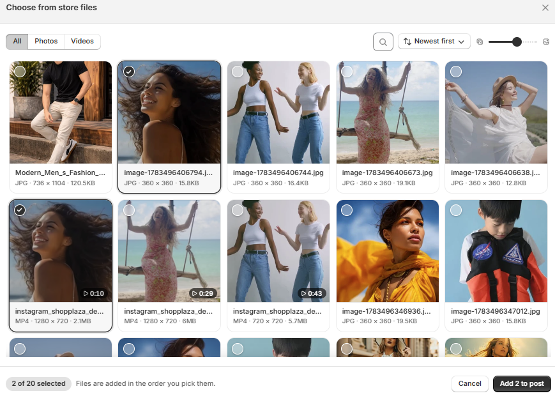Image resolution: width=555 pixels, height=398 pixels.
Task: Click the boy in NASA vest thumbnail
Action: [x=496, y=251]
